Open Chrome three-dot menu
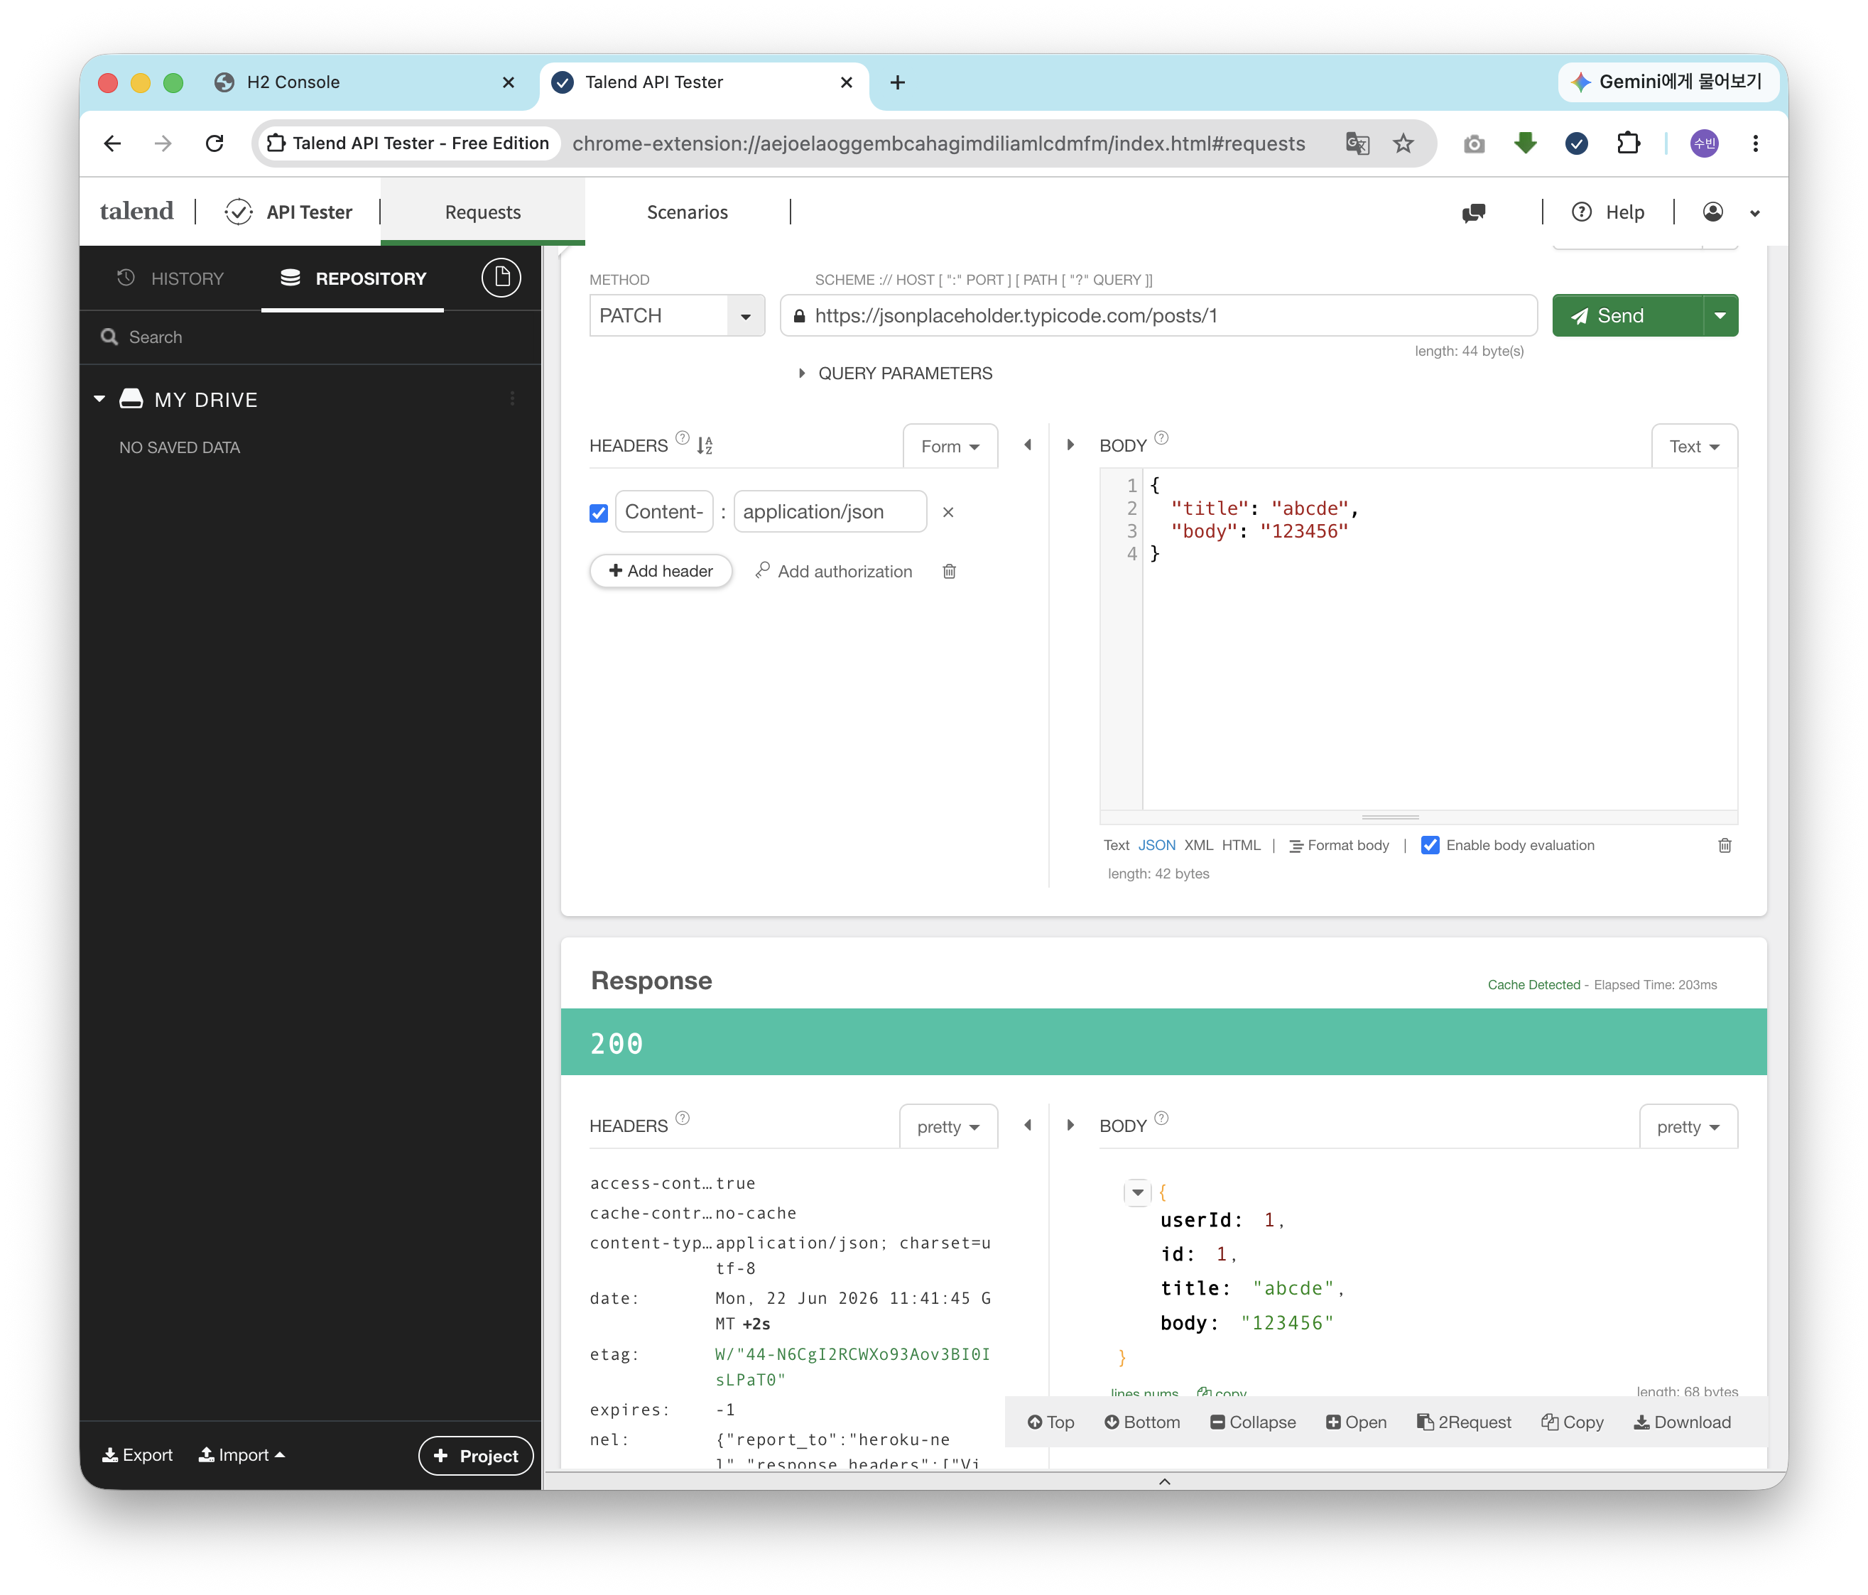 (1755, 143)
